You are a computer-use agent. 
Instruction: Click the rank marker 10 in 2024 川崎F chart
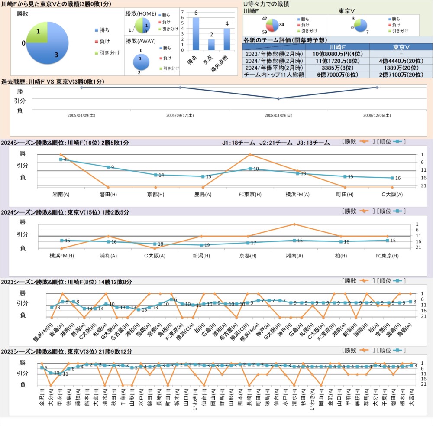tap(250, 169)
